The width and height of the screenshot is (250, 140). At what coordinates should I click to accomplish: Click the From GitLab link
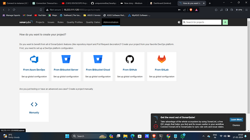(x=162, y=70)
